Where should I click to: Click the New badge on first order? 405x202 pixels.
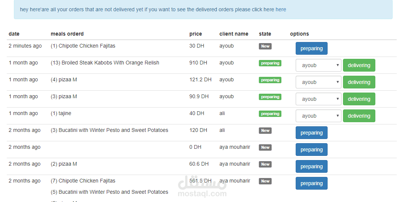(265, 46)
